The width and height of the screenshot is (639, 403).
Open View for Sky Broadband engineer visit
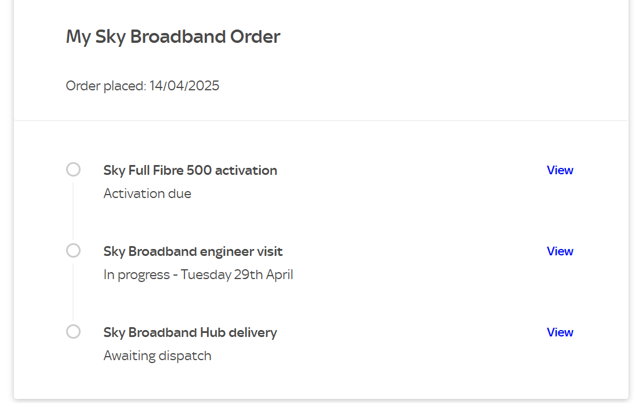[560, 251]
